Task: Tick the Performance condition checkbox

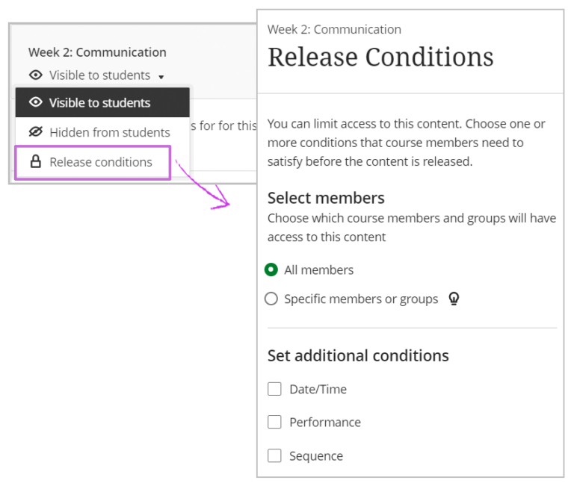Action: [x=274, y=422]
